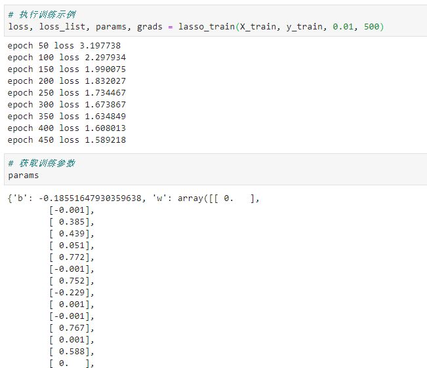Click output line 'epoch 400 loss 1.608013'
This screenshot has height=368, width=427.
click(67, 128)
